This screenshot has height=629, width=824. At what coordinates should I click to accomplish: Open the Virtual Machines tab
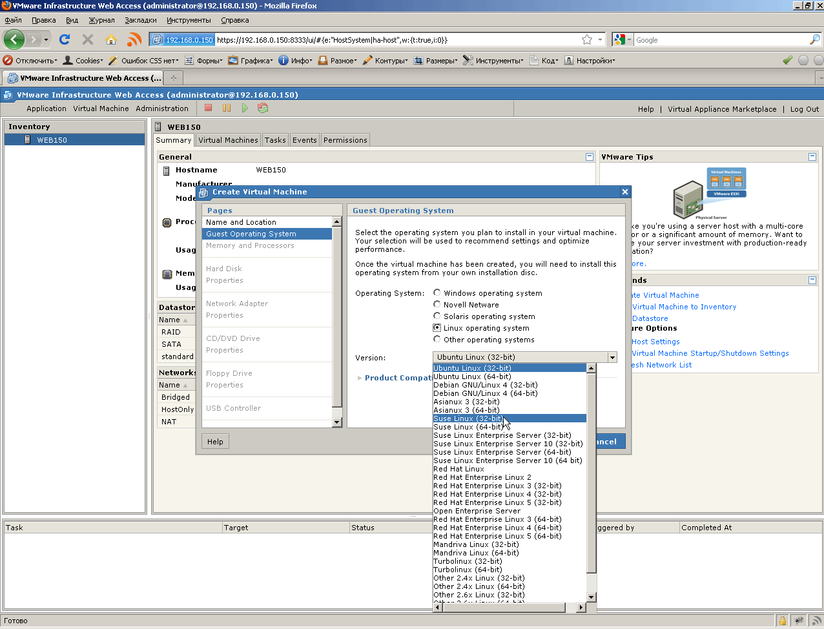(x=228, y=140)
